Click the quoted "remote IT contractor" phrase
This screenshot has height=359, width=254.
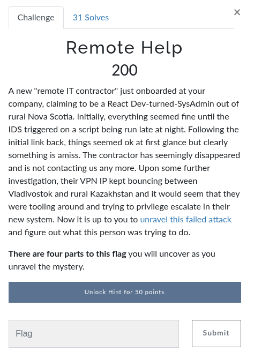click(x=76, y=91)
